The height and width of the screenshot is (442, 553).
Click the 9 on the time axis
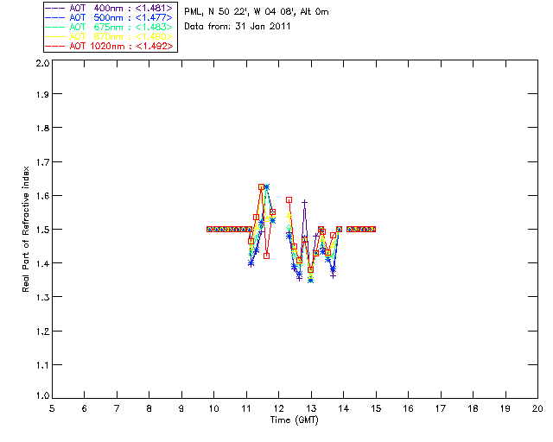point(181,408)
